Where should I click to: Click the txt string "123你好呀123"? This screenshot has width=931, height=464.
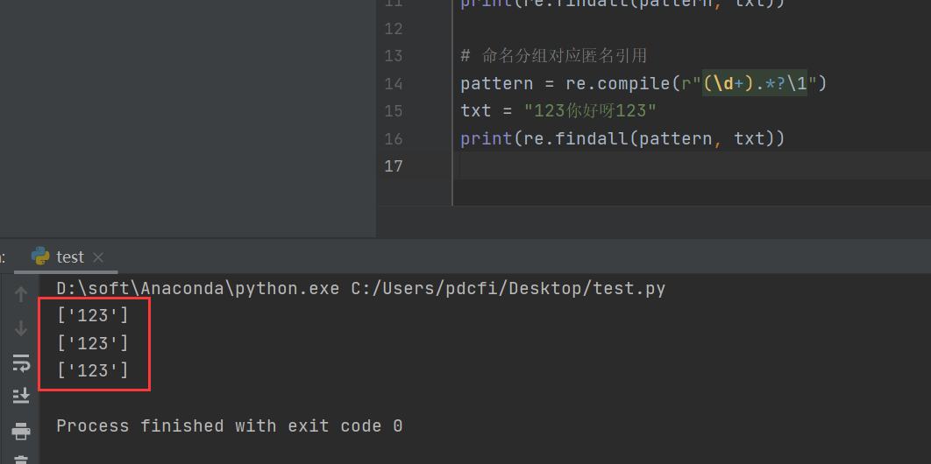[590, 111]
